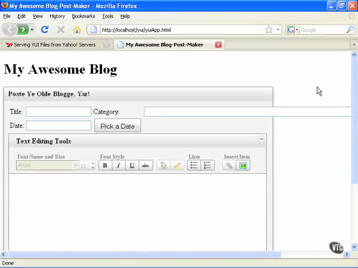Open the Bookmarks menu
Screen dimensions: 358x268
click(82, 16)
